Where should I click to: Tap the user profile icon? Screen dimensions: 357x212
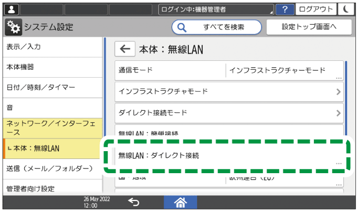point(12,9)
